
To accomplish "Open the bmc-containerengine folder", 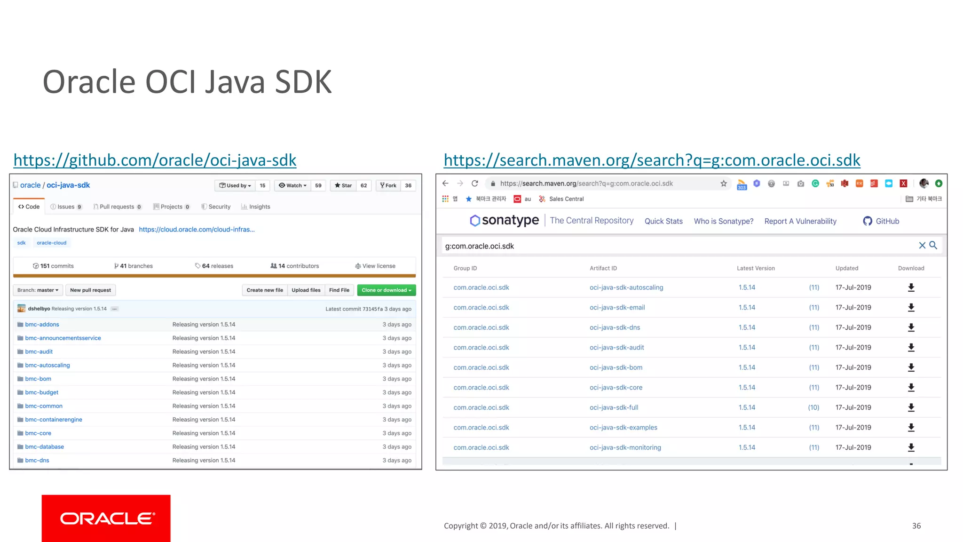I will coord(54,420).
